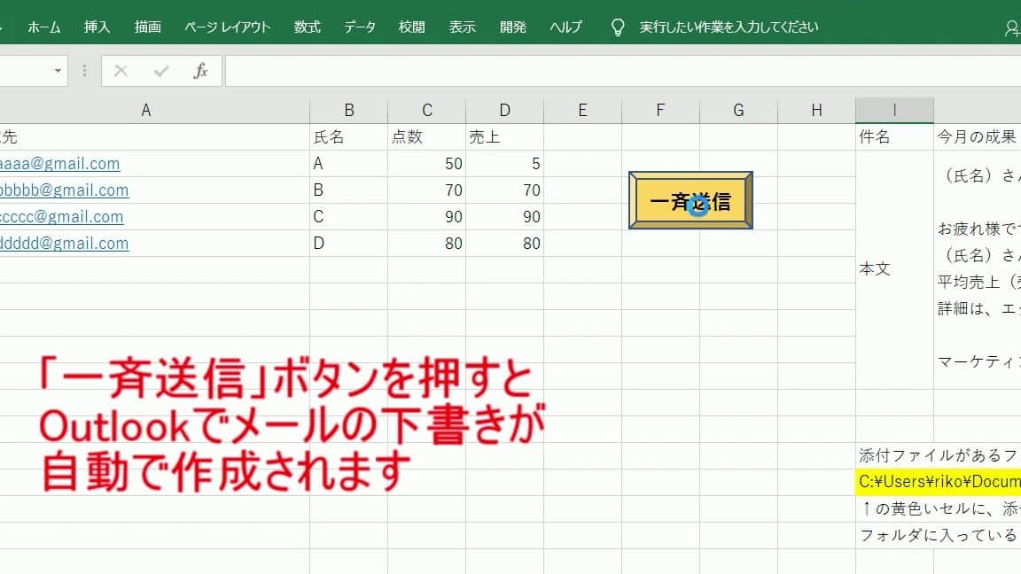The image size is (1021, 574).
Task: Select the column I header
Action: pos(894,111)
